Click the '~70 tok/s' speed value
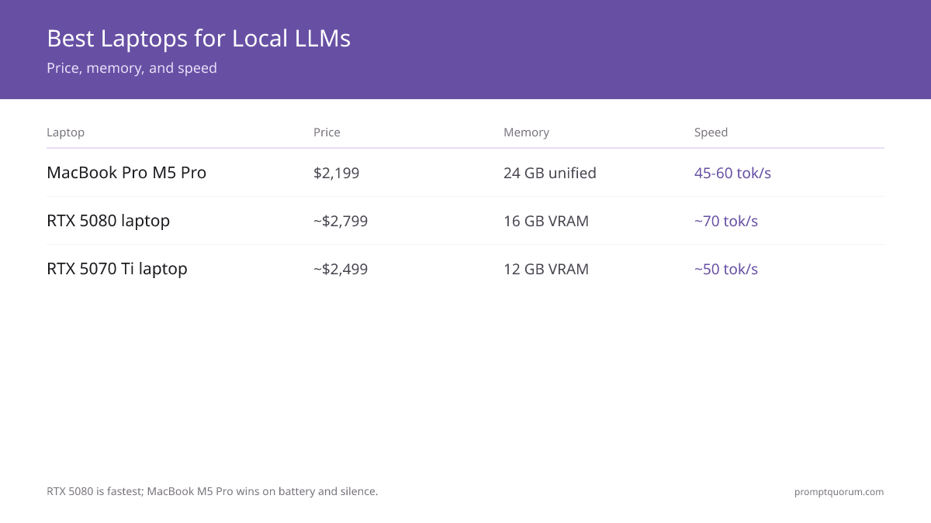 726,221
